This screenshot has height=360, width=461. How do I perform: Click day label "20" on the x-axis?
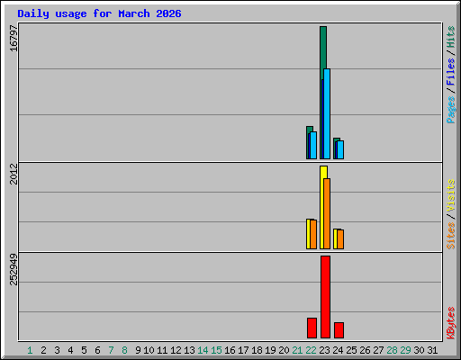tap(284, 350)
